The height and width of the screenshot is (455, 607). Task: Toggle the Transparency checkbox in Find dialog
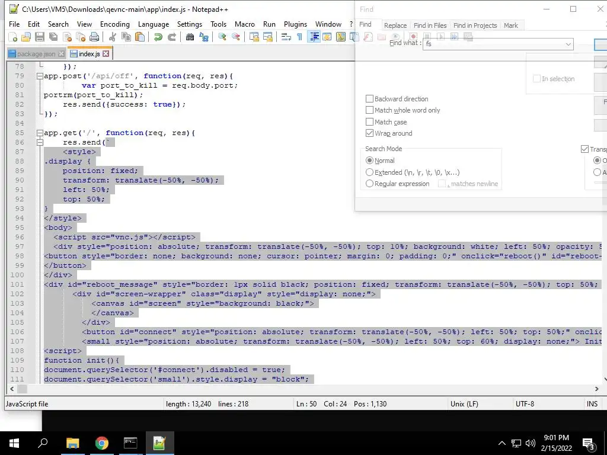(x=584, y=149)
